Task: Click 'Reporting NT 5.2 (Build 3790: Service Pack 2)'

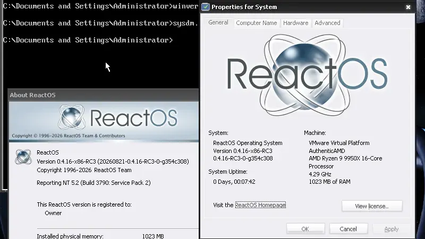Action: coord(93,183)
